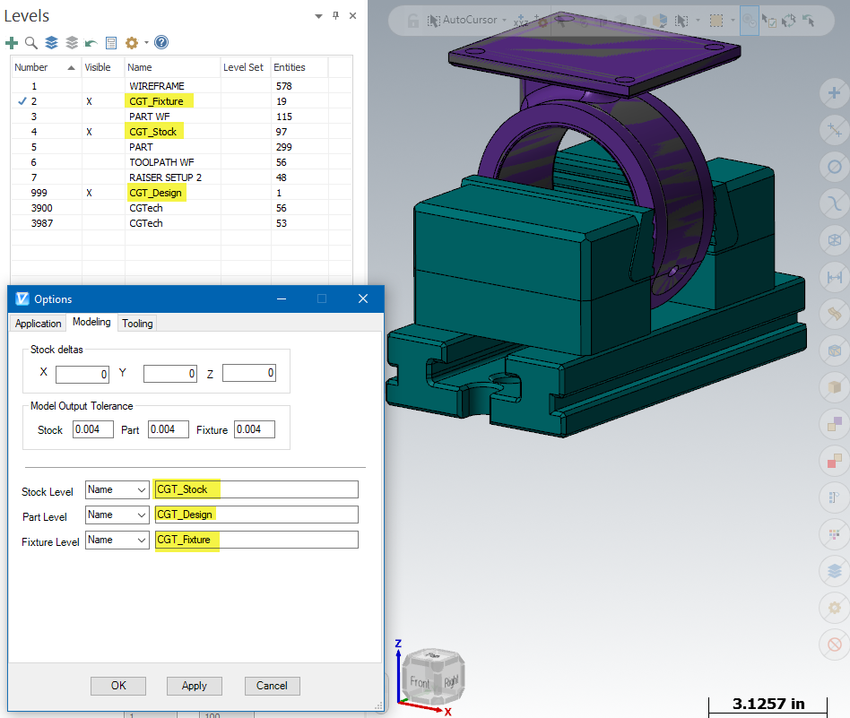Screen dimensions: 850x718
Task: Toggle the spline curve filter on right bar
Action: point(834,203)
